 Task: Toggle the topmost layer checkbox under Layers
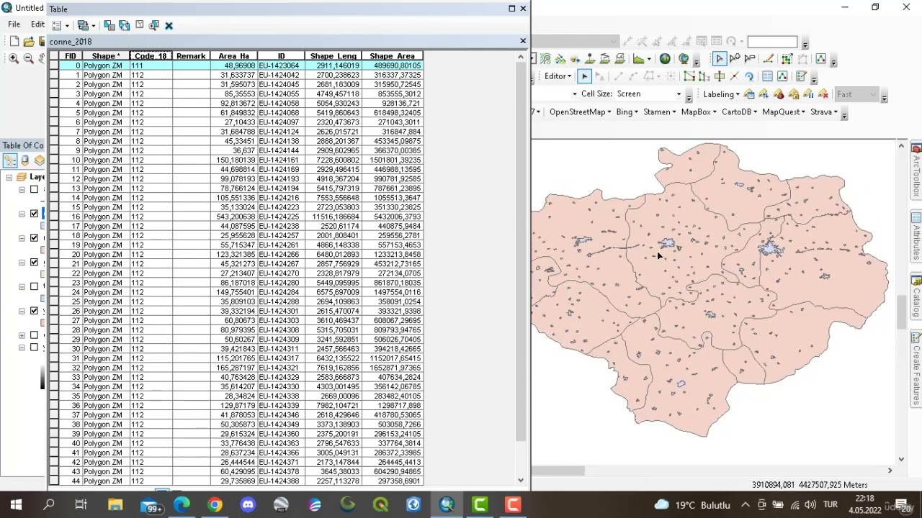click(x=34, y=189)
